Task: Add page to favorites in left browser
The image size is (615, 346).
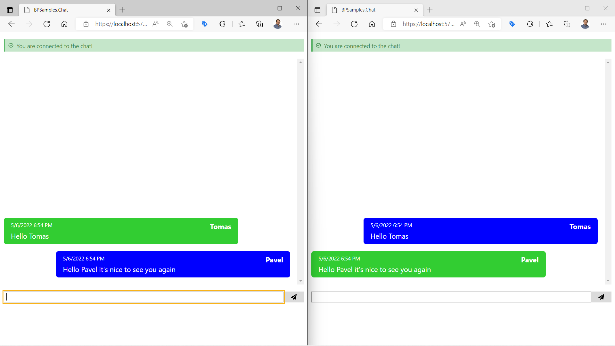Action: coord(184,24)
